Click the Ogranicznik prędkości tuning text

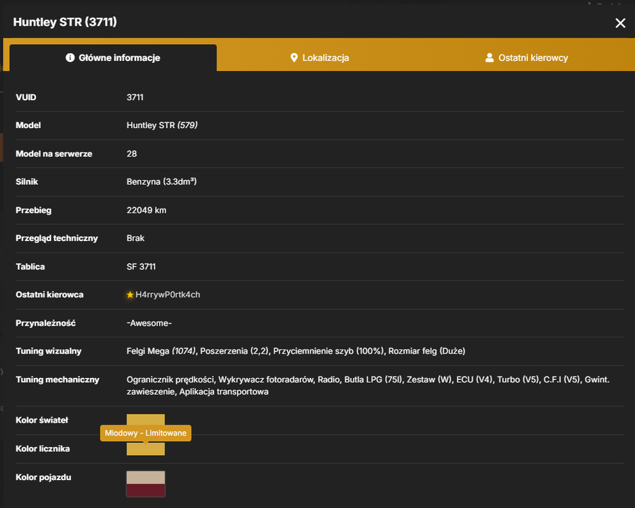(171, 379)
